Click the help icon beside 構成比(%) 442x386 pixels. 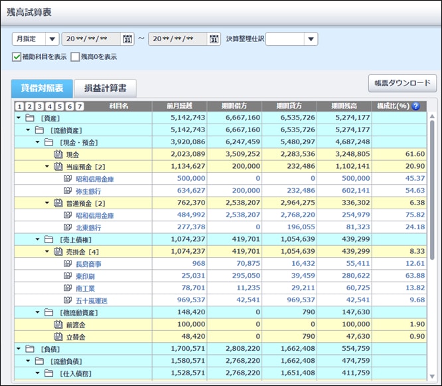tap(415, 106)
